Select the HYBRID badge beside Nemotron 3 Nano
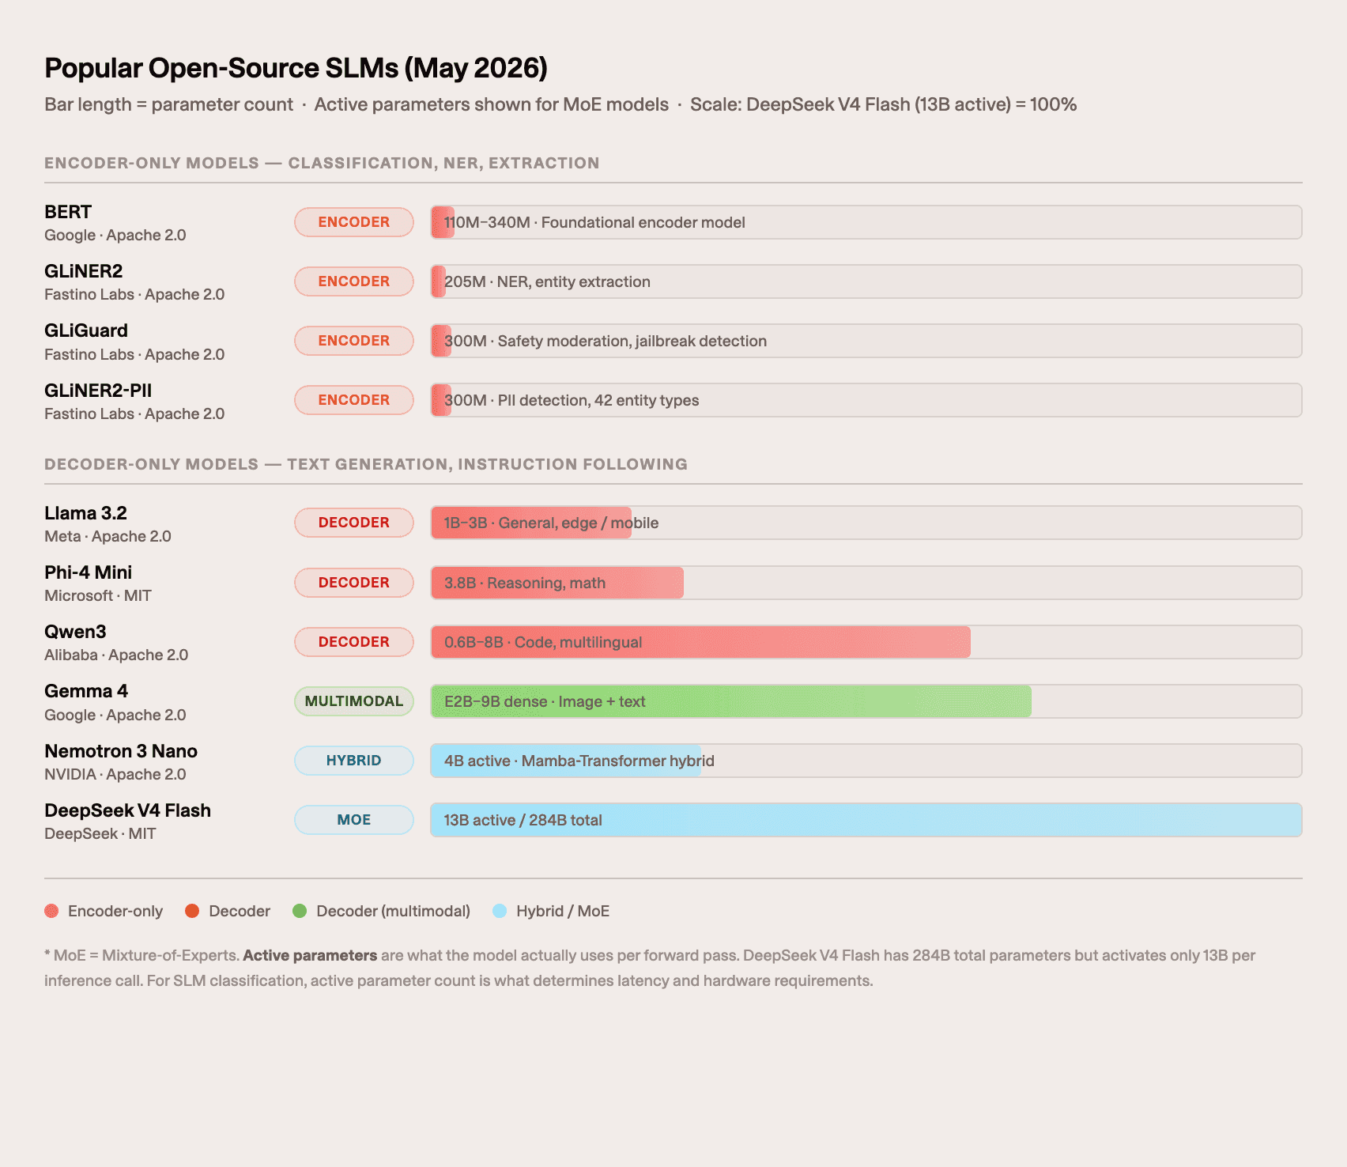This screenshot has width=1347, height=1167. (x=354, y=761)
